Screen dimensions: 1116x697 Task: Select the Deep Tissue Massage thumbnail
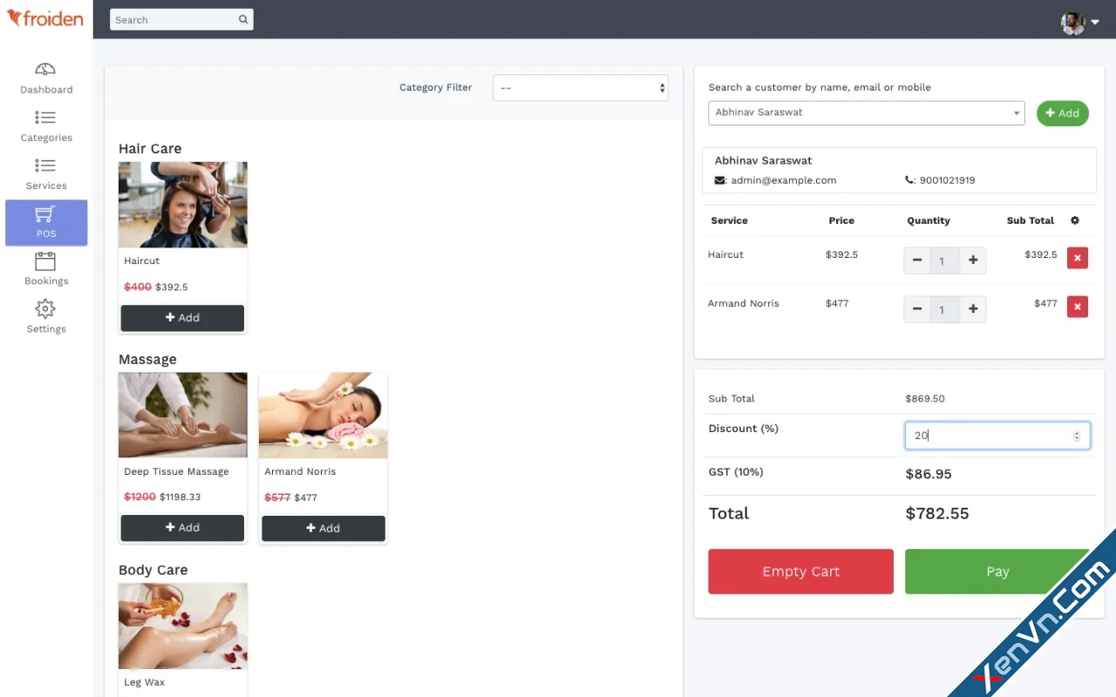coord(182,415)
